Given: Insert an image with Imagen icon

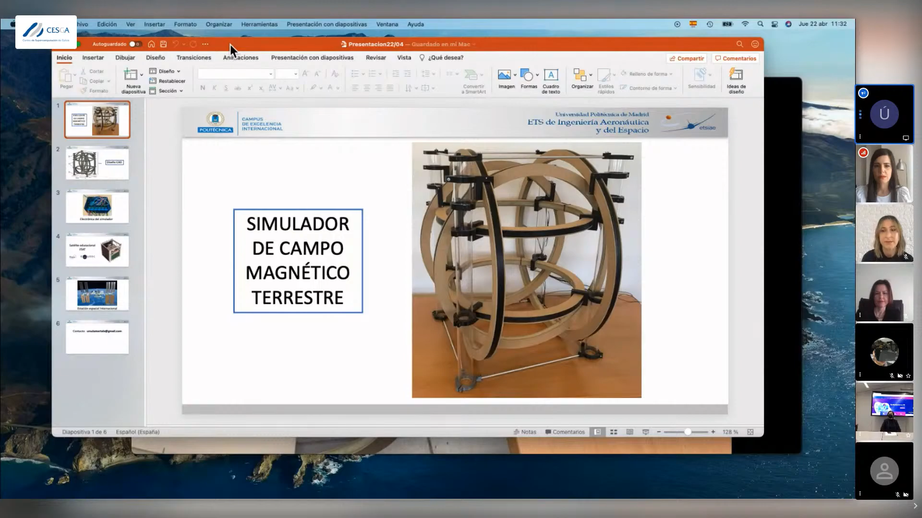Looking at the screenshot, I should point(504,75).
